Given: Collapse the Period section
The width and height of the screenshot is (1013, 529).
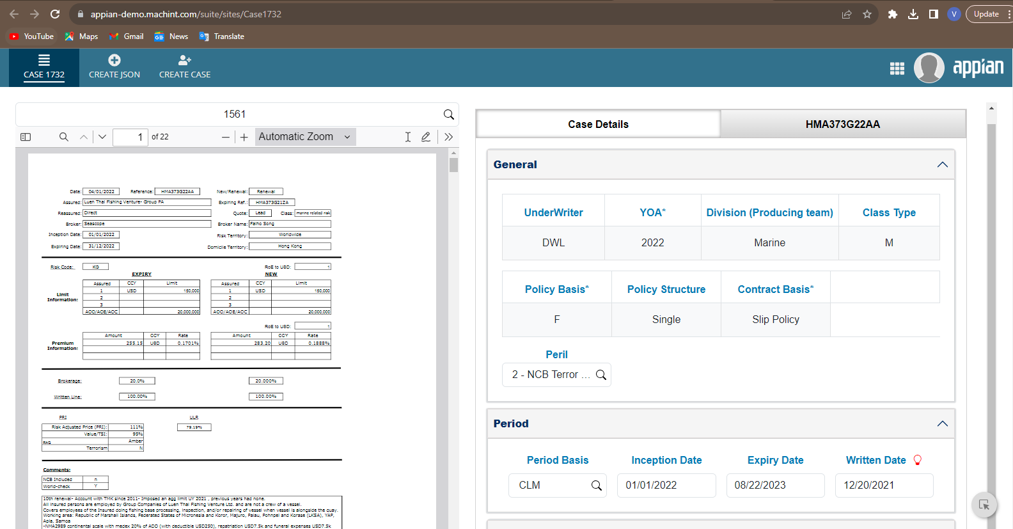Looking at the screenshot, I should [942, 424].
